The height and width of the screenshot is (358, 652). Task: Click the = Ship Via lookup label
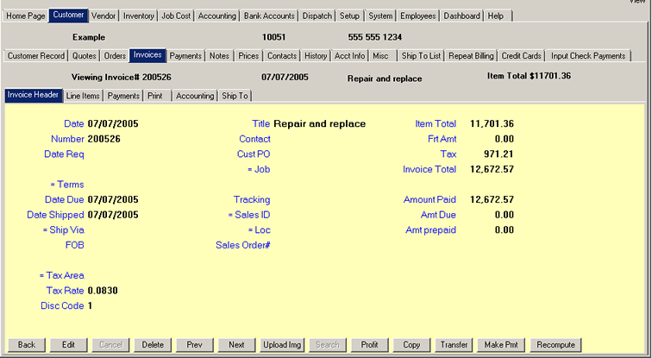coord(63,230)
